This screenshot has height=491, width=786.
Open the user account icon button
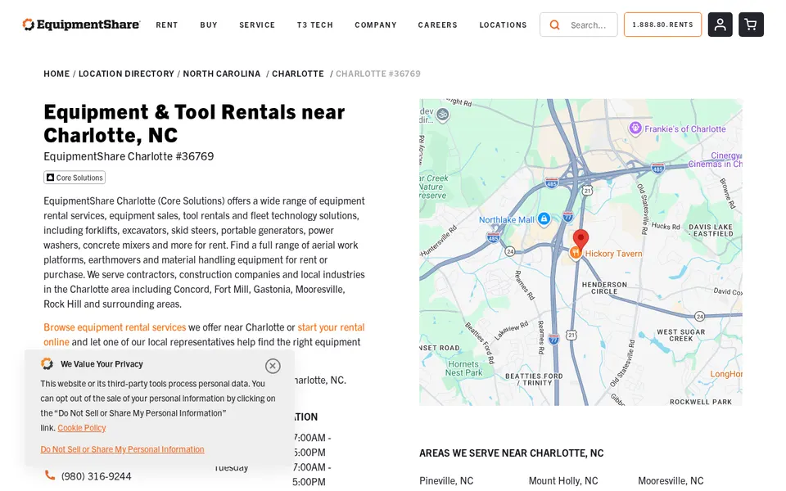pyautogui.click(x=720, y=25)
